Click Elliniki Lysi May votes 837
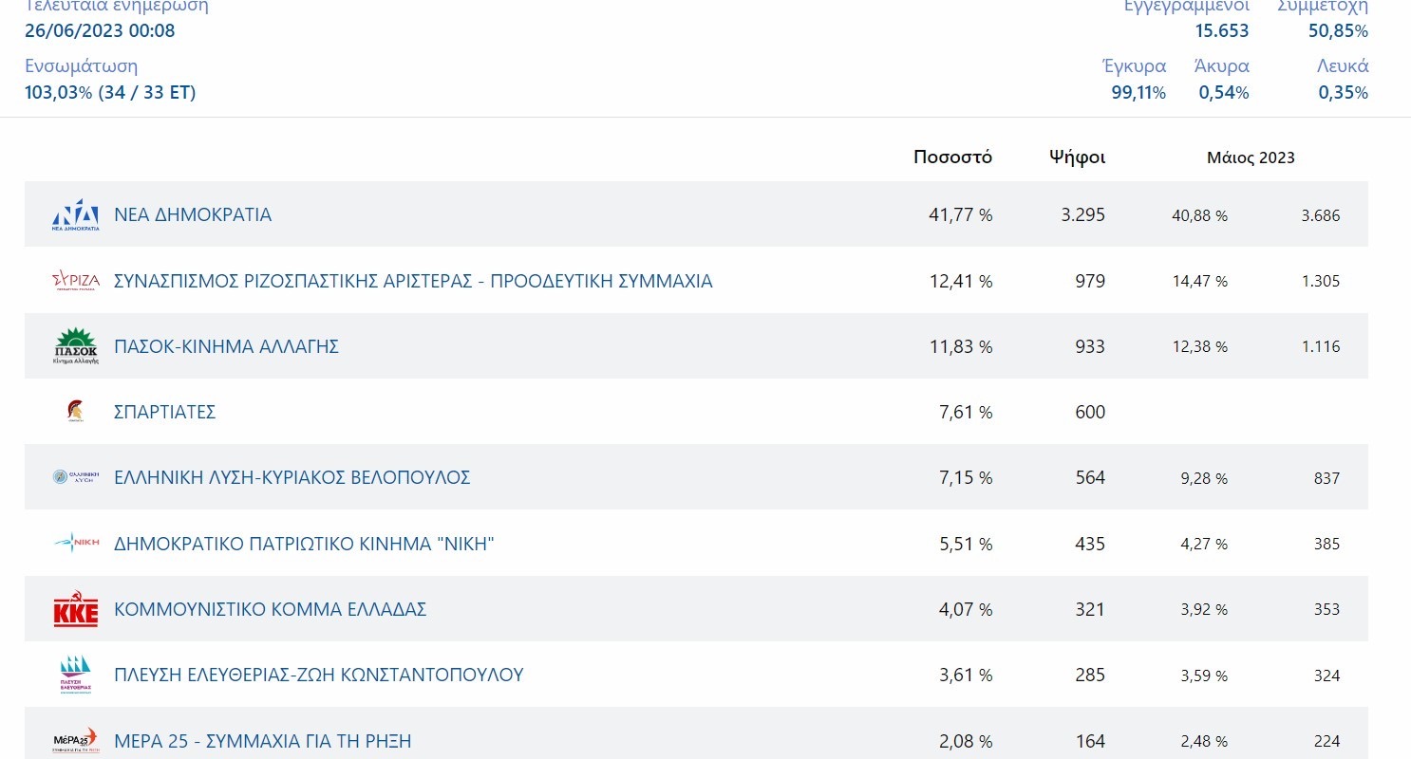The height and width of the screenshot is (759, 1411). pos(1326,478)
